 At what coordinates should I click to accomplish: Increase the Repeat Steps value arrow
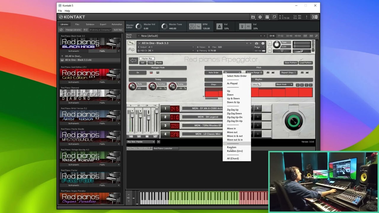point(307,72)
